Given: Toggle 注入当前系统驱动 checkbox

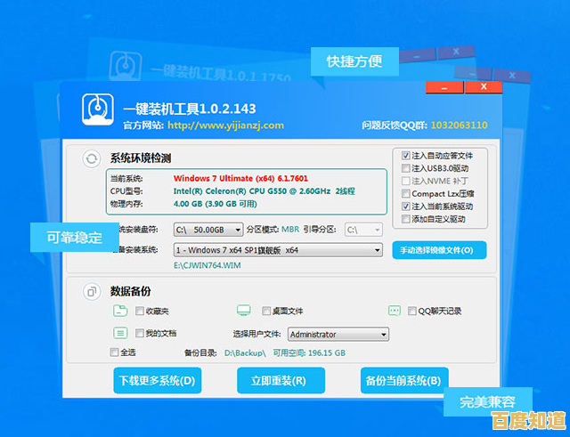Looking at the screenshot, I should 406,206.
